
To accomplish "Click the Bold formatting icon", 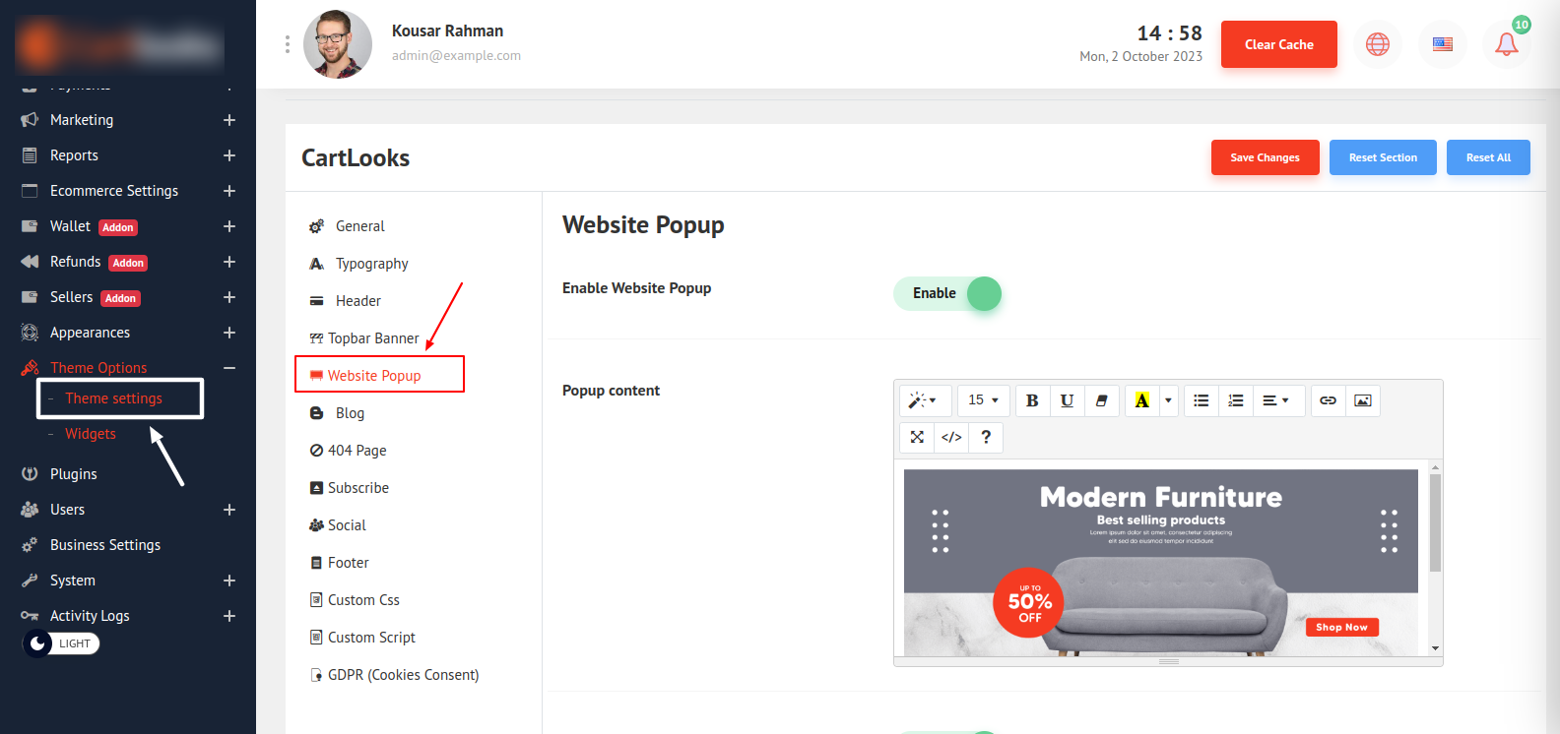I will coord(1032,400).
